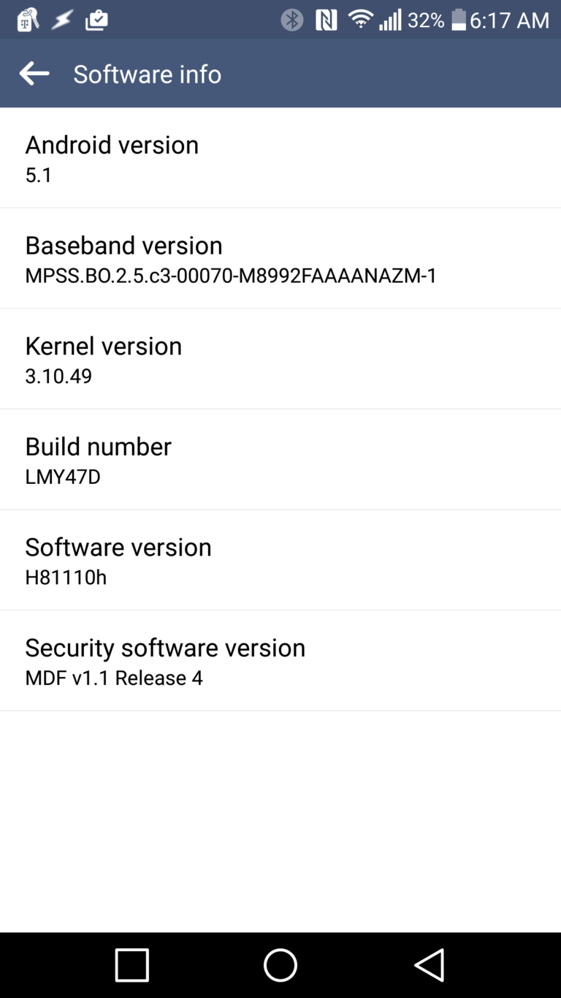Tap the briefcase checkmark notification icon

(x=96, y=20)
